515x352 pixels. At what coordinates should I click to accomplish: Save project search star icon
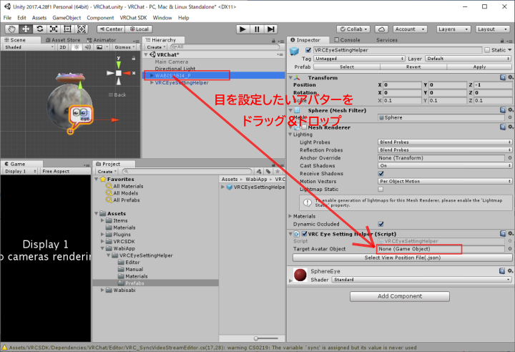pyautogui.click(x=278, y=171)
